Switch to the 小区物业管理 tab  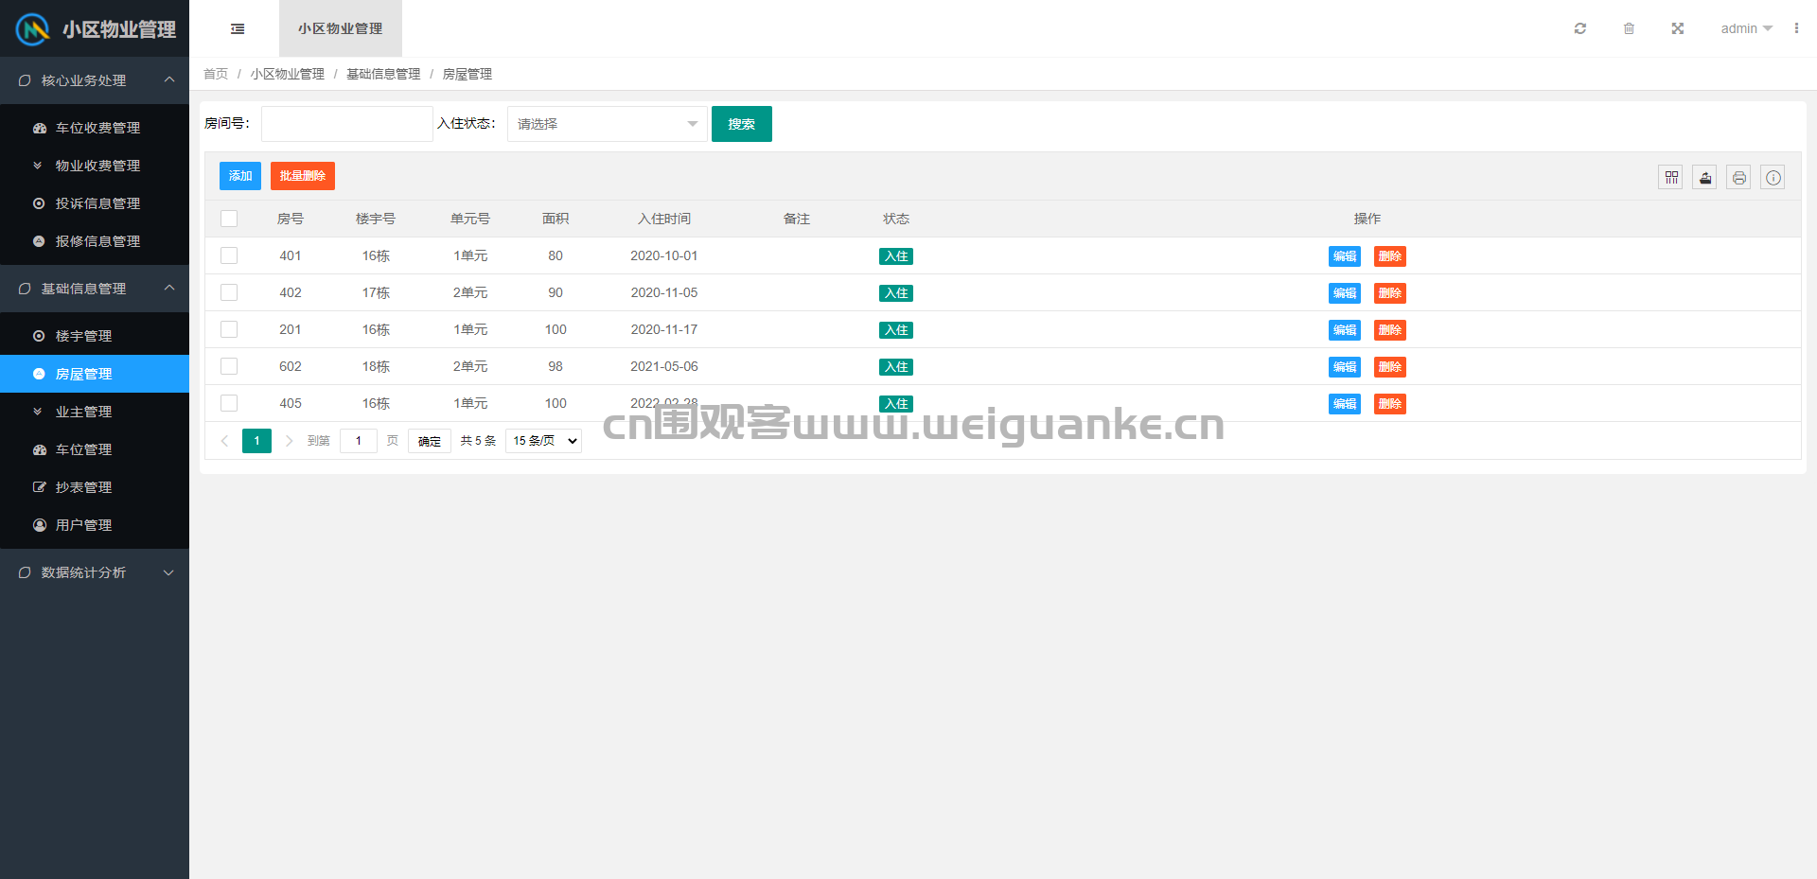(x=341, y=28)
